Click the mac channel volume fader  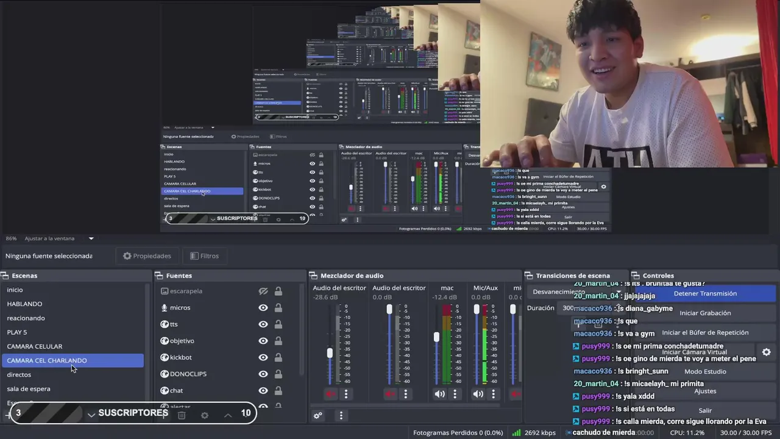(436, 337)
